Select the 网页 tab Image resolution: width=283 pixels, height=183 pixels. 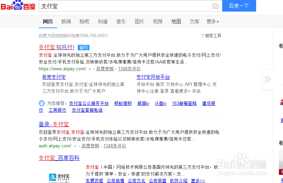(48, 22)
